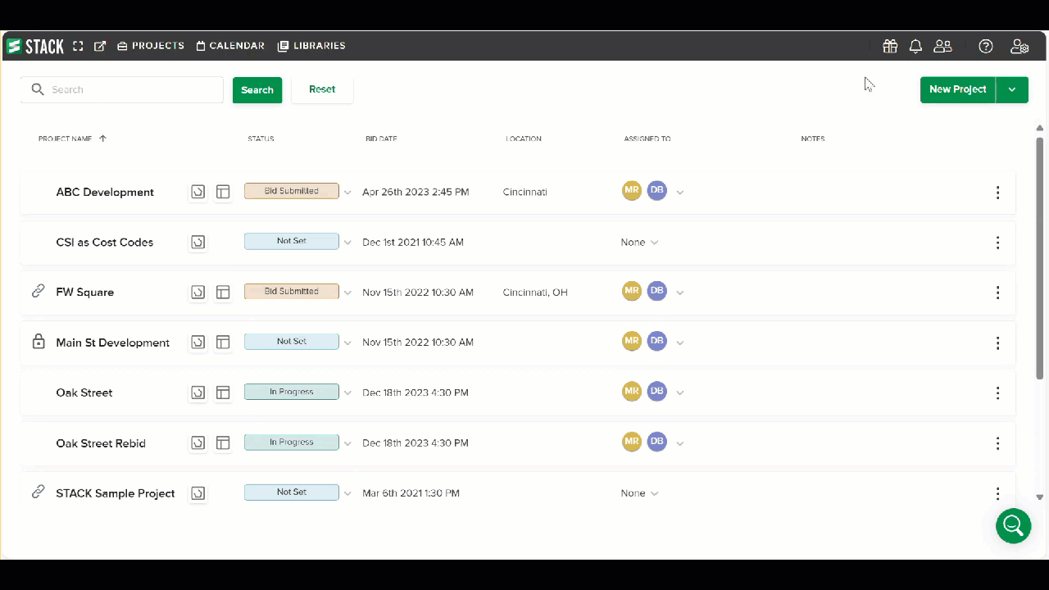The height and width of the screenshot is (590, 1049).
Task: Open more options for Main St Development
Action: click(x=997, y=343)
